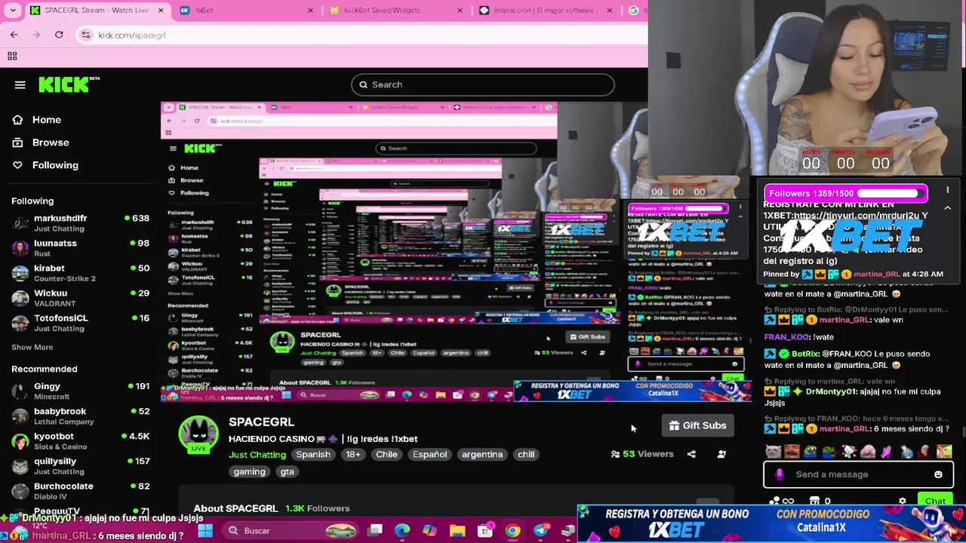This screenshot has width=966, height=543.
Task: Open File Explorer from taskbar
Action: coord(457,531)
